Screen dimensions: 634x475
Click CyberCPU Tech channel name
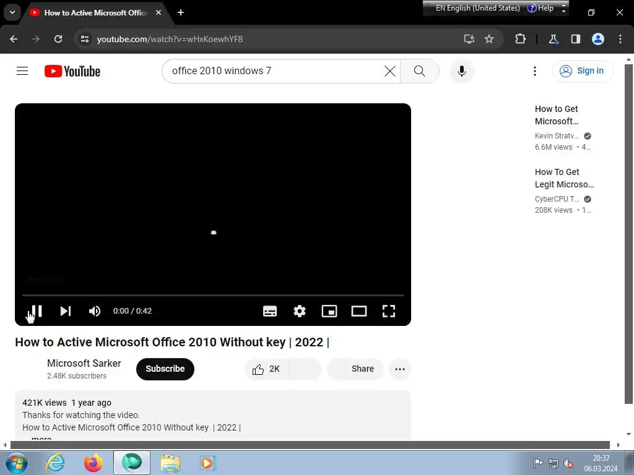(557, 199)
